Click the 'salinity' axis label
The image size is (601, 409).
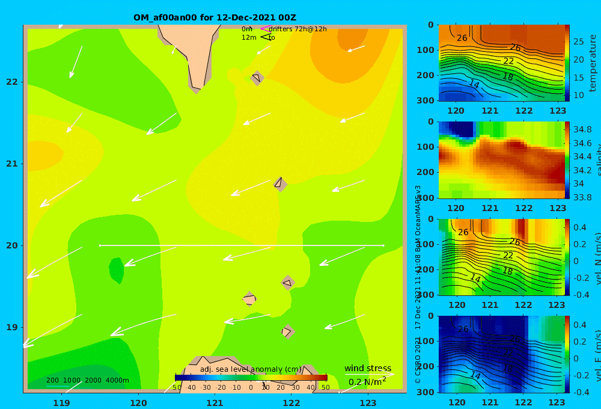coord(597,160)
